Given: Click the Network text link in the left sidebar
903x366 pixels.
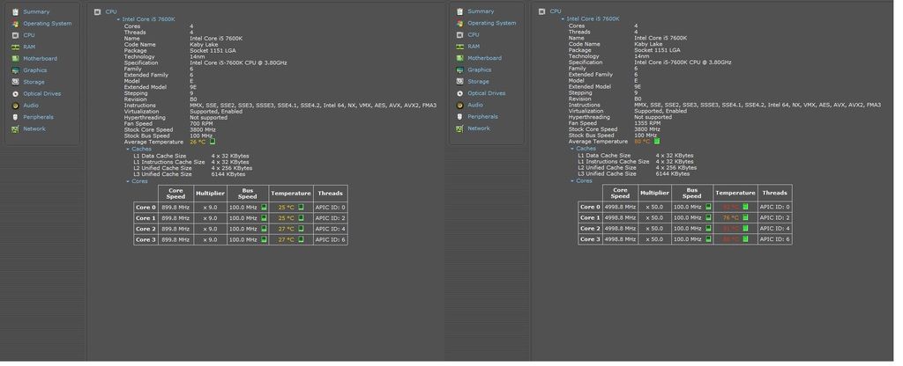Looking at the screenshot, I should (34, 128).
